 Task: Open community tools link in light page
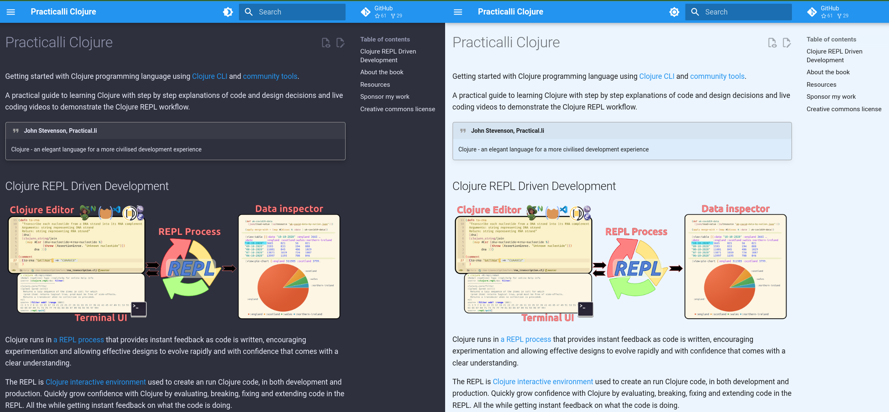point(717,76)
